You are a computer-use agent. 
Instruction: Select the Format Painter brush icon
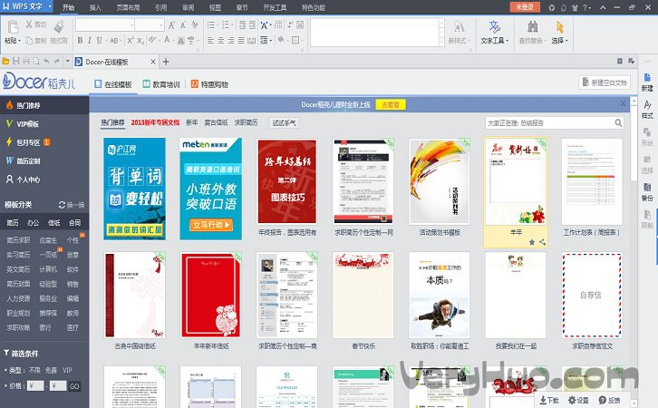click(x=59, y=26)
